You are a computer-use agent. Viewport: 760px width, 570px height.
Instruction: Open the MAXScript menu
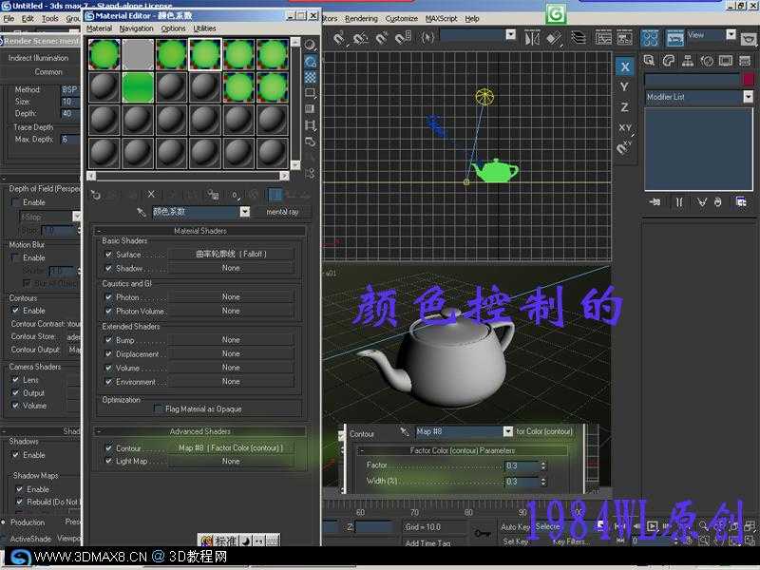click(x=440, y=18)
